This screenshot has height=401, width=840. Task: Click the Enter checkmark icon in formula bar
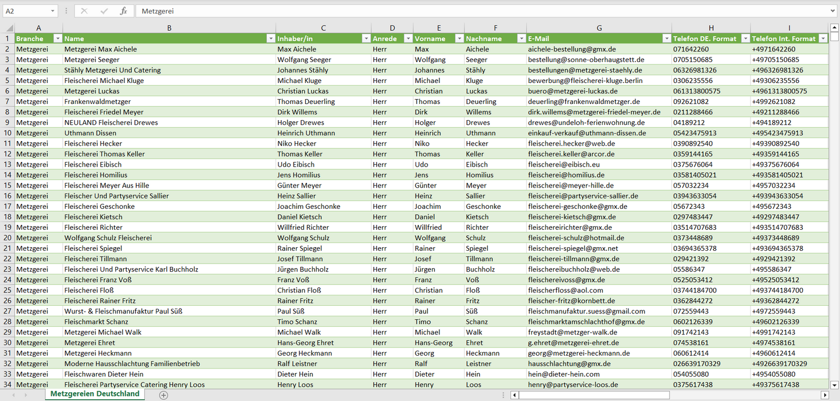coord(104,11)
